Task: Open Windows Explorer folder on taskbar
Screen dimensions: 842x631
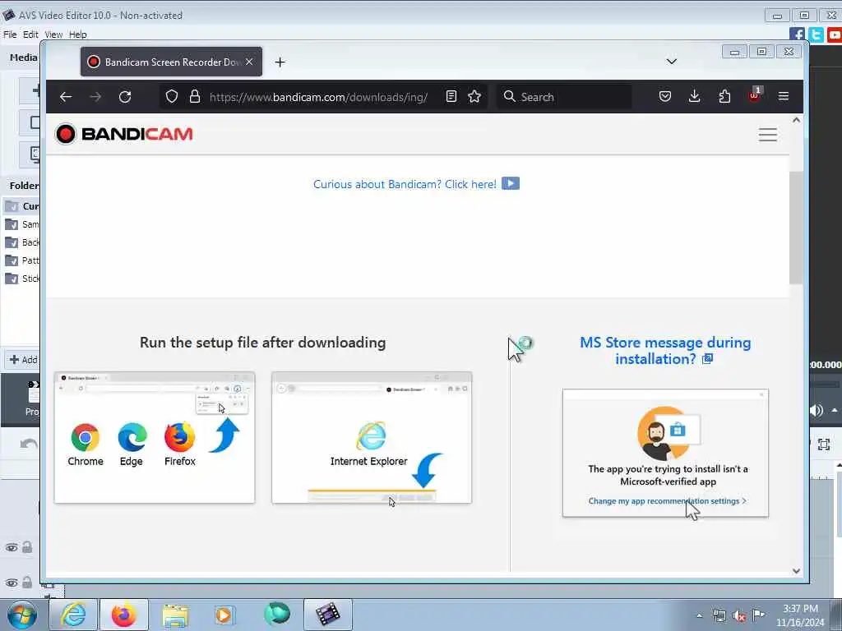Action: pyautogui.click(x=175, y=615)
